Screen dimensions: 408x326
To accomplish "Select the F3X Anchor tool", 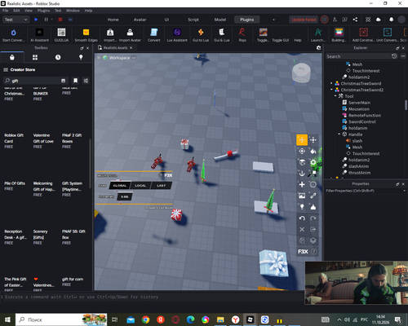I will tap(302, 174).
